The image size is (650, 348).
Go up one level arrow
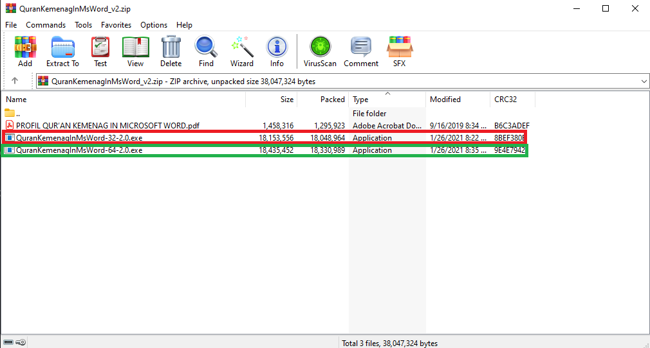coord(15,81)
